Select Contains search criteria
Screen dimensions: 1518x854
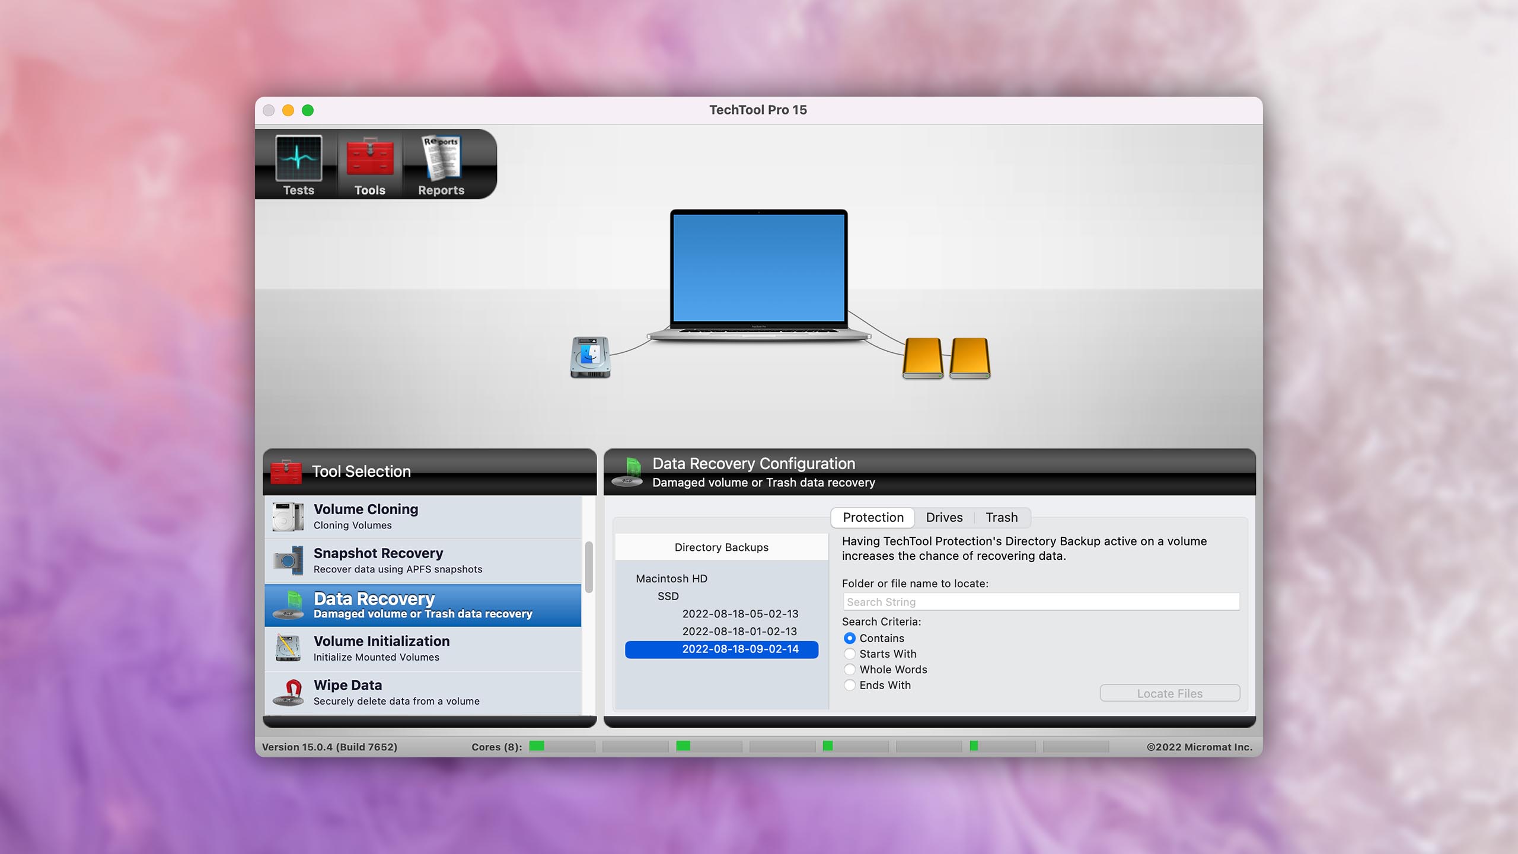(850, 638)
